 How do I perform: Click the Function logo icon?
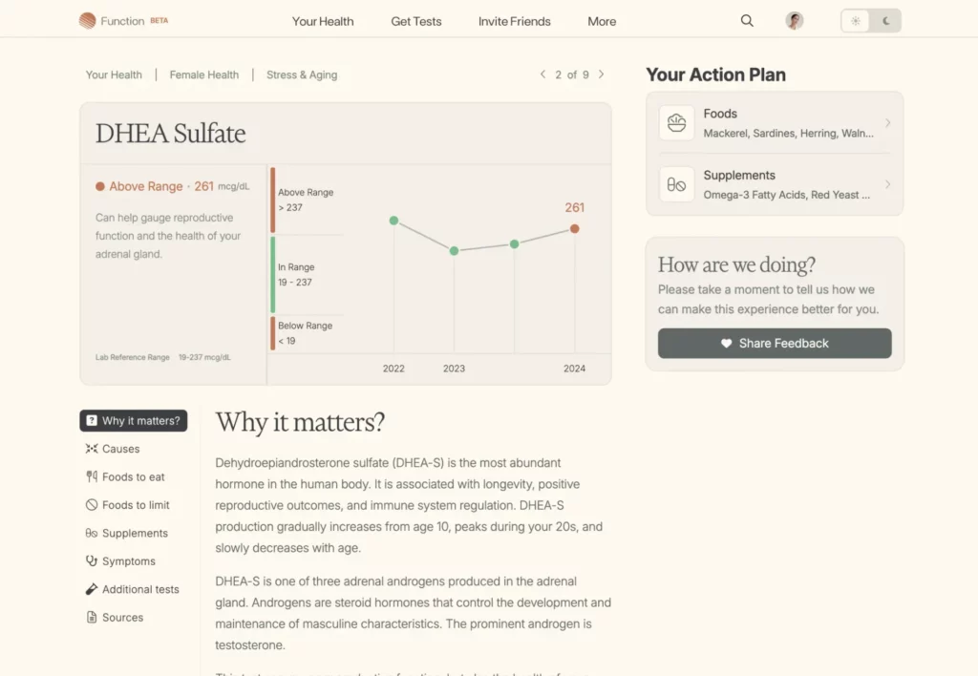[x=88, y=21]
